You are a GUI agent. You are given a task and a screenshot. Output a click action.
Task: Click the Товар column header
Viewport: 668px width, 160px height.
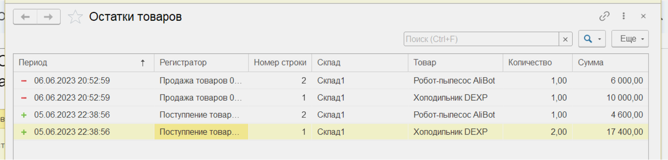455,63
